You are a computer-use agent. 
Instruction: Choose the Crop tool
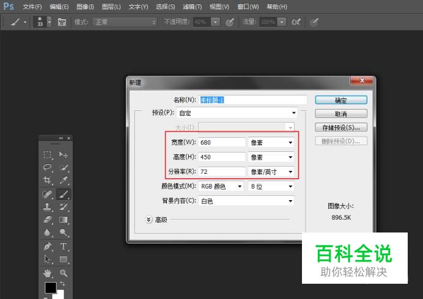48,181
